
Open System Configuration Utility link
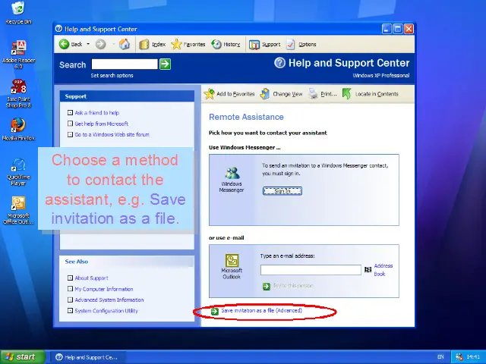tap(106, 311)
